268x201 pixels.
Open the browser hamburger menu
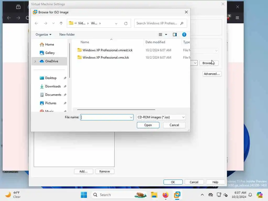tap(237, 18)
